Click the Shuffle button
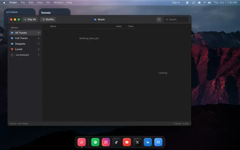240x150 pixels. pos(48,19)
